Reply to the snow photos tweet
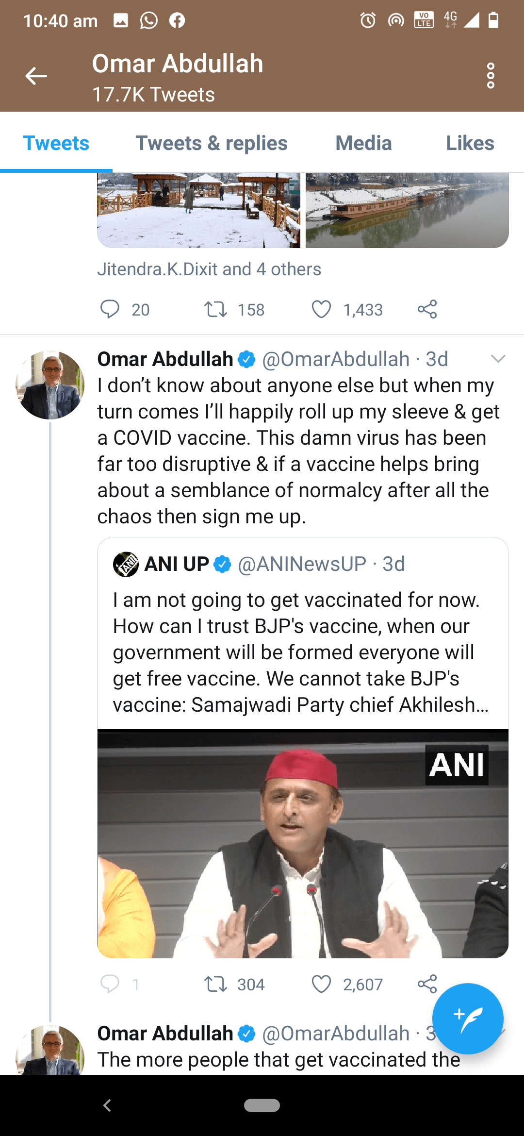 (x=110, y=309)
